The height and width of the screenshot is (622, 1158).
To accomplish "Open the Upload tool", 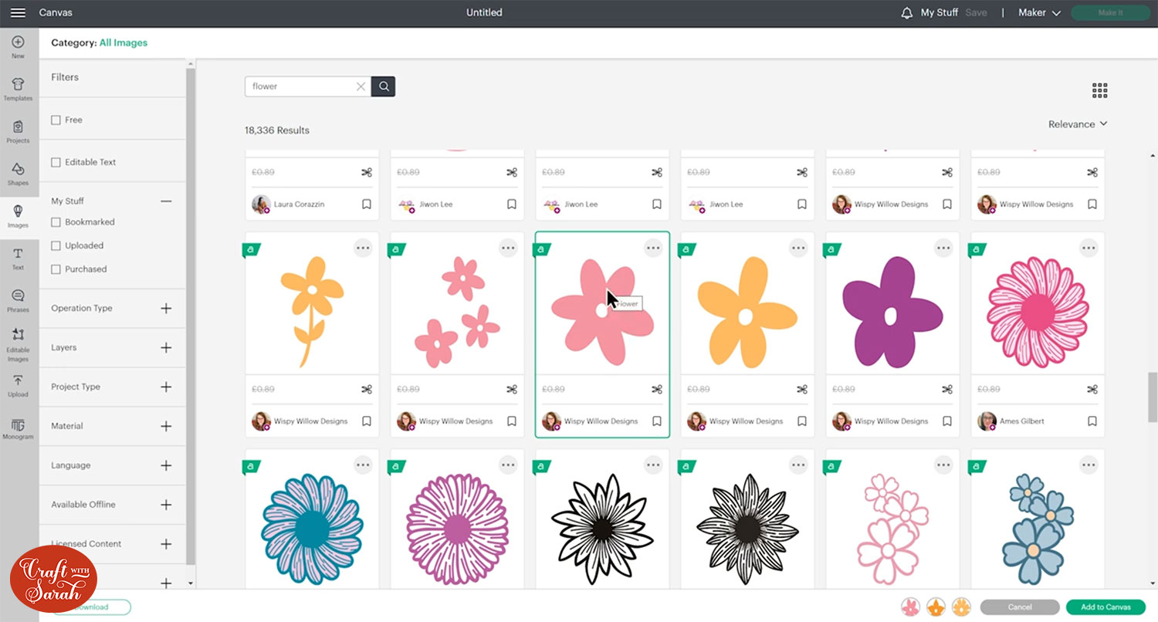I will [18, 387].
